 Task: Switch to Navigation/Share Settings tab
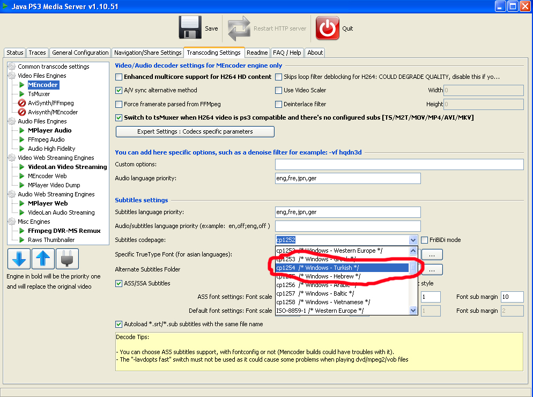point(147,53)
